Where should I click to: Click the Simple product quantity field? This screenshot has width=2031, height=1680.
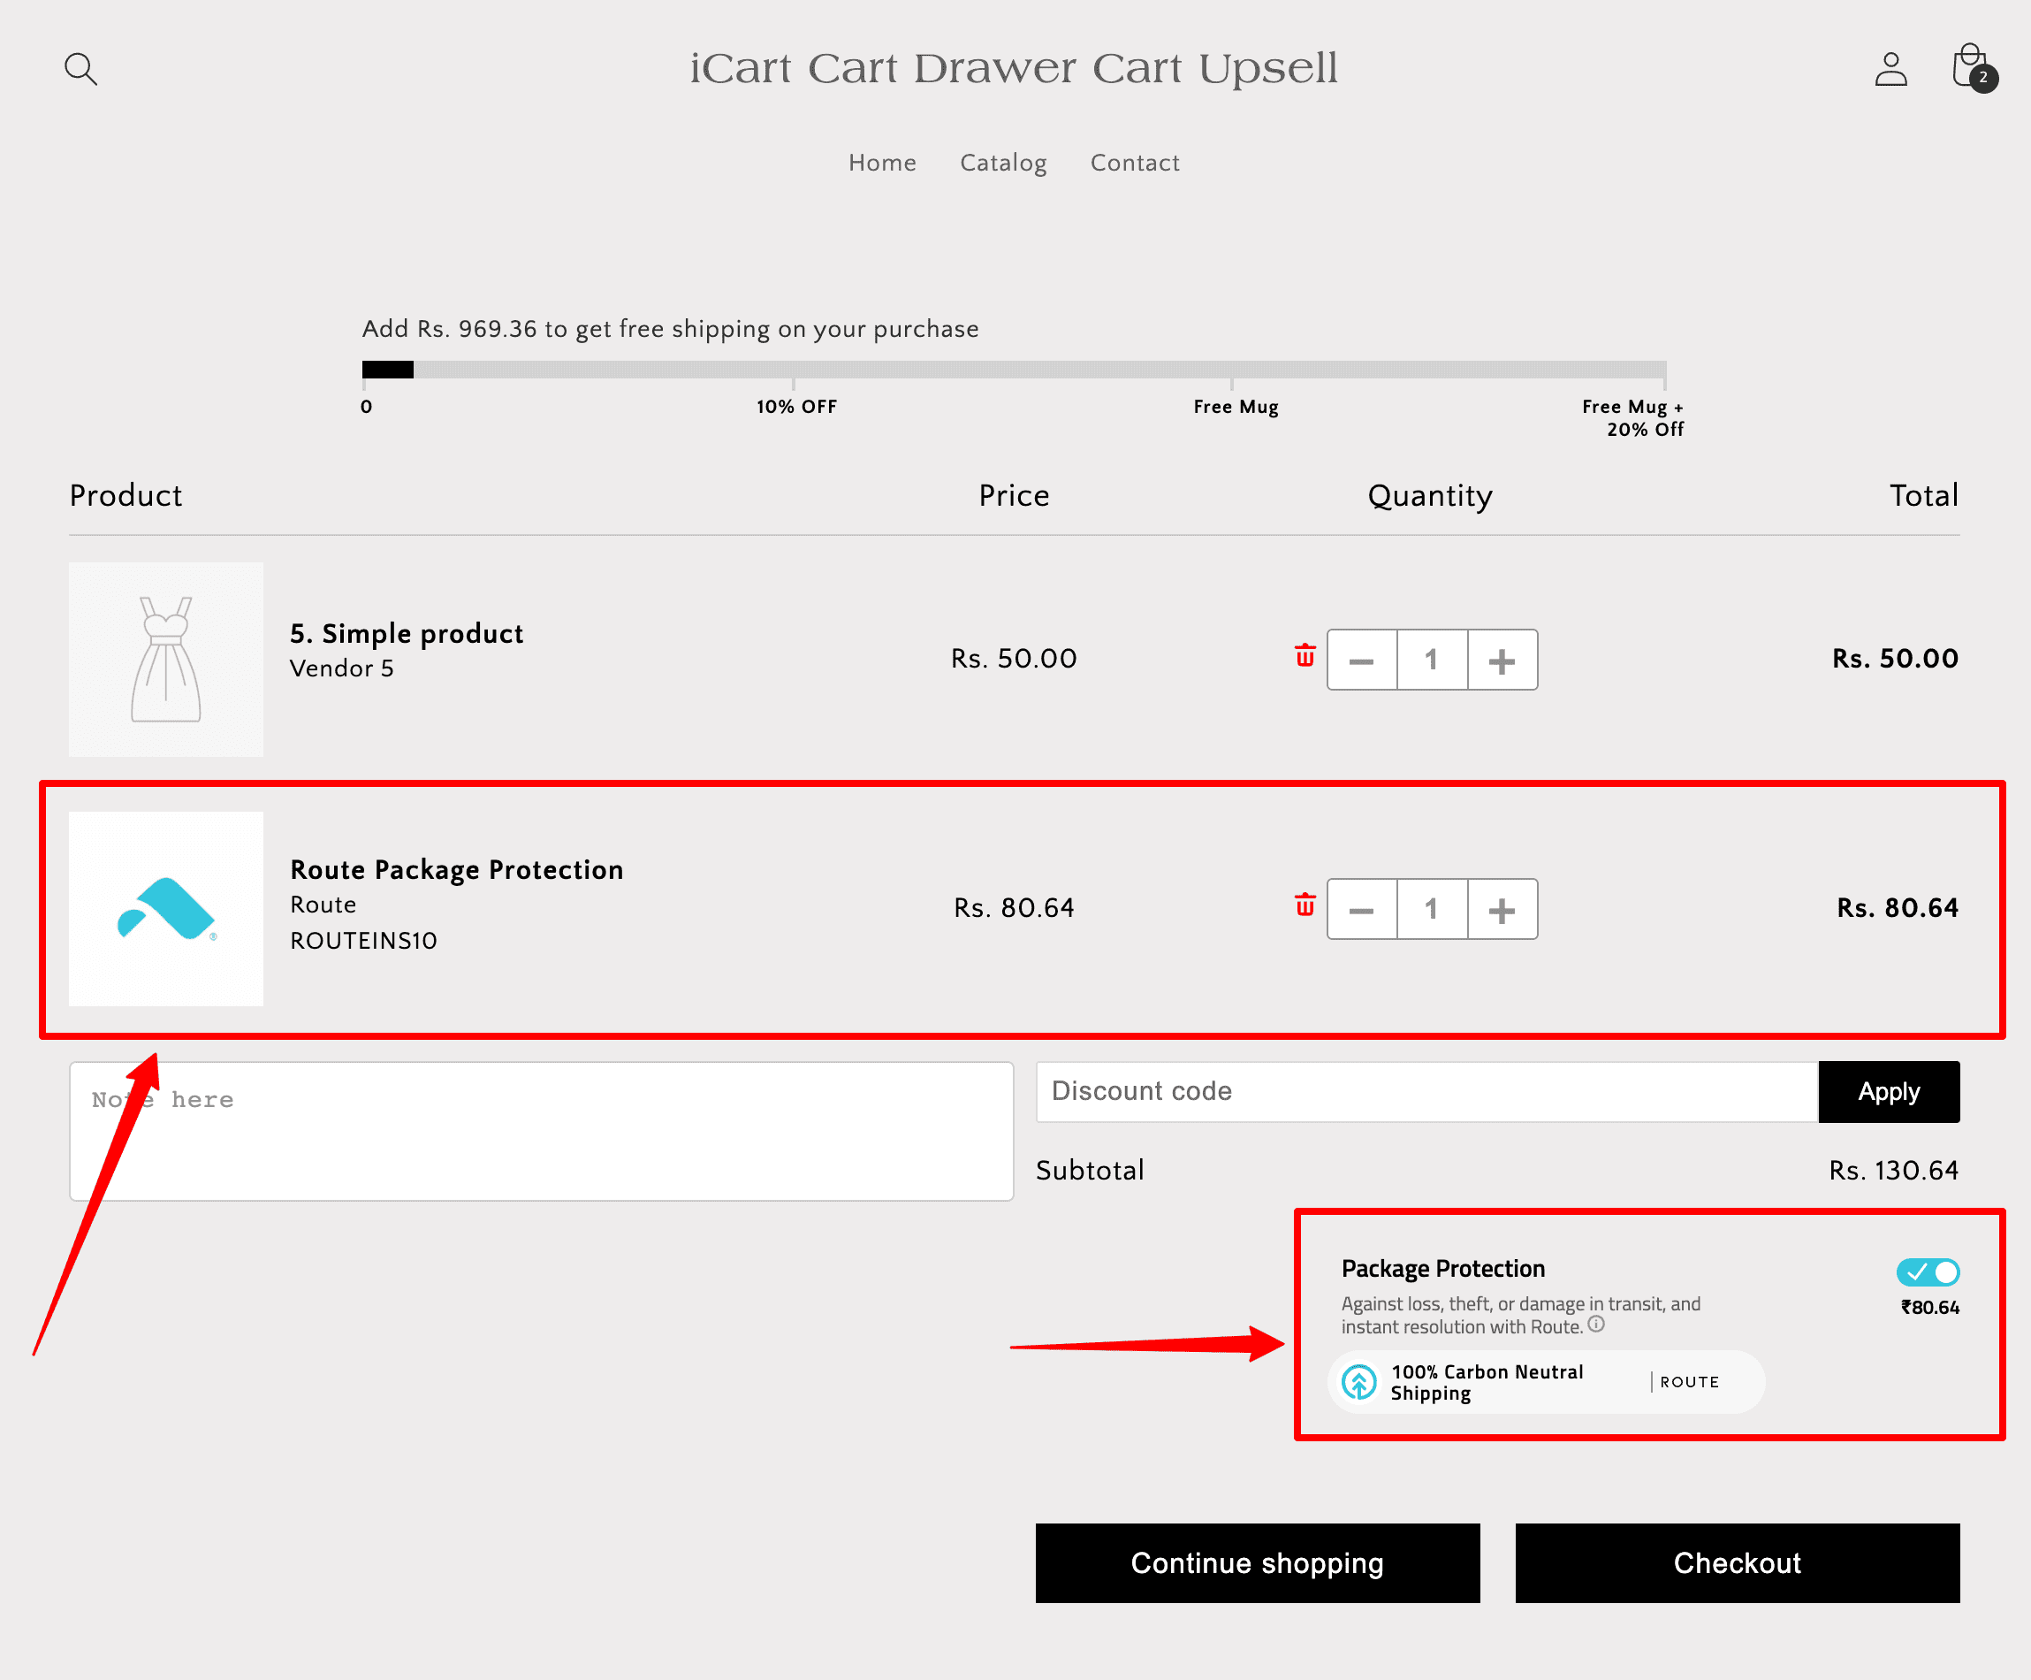click(1433, 660)
